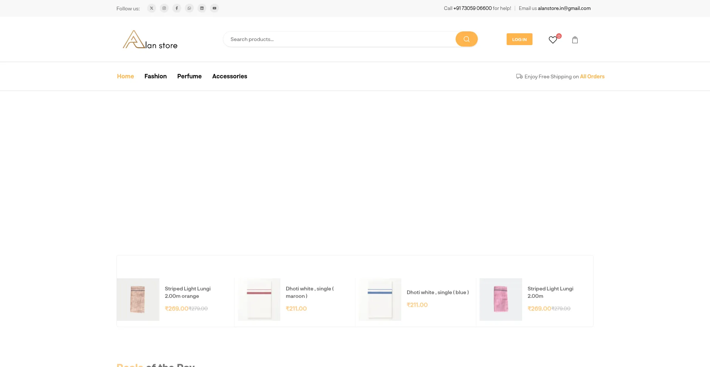Open the Accessories menu
The height and width of the screenshot is (367, 710).
click(230, 76)
